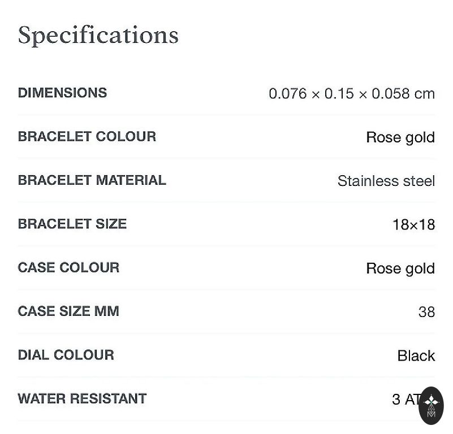The width and height of the screenshot is (453, 434).
Task: Select the BRACELET SIZE label
Action: (x=72, y=224)
